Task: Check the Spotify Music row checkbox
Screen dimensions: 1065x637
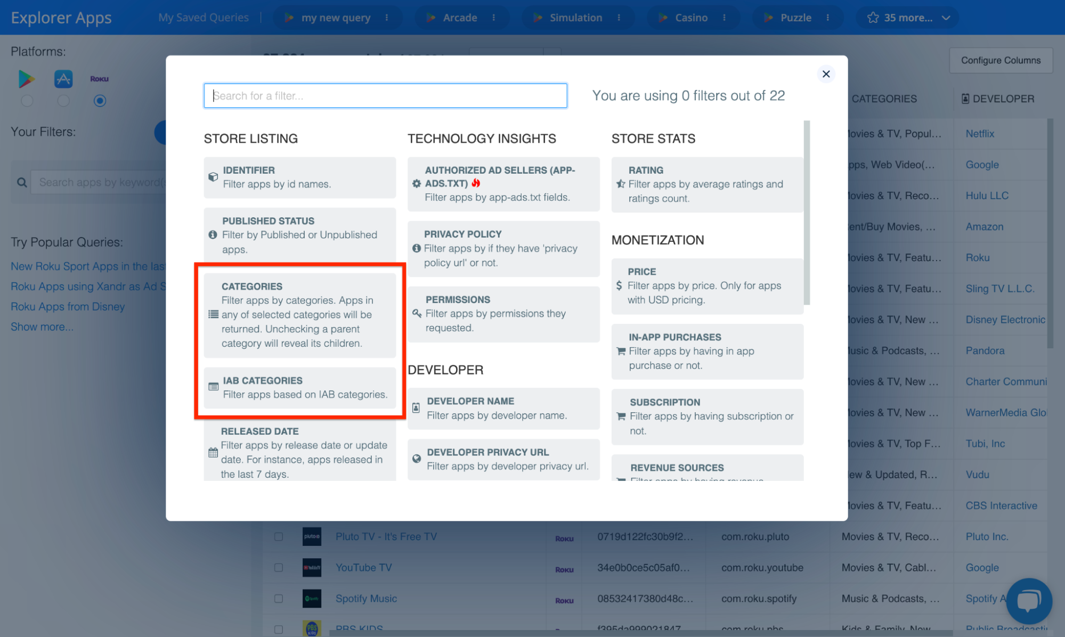Action: (279, 599)
